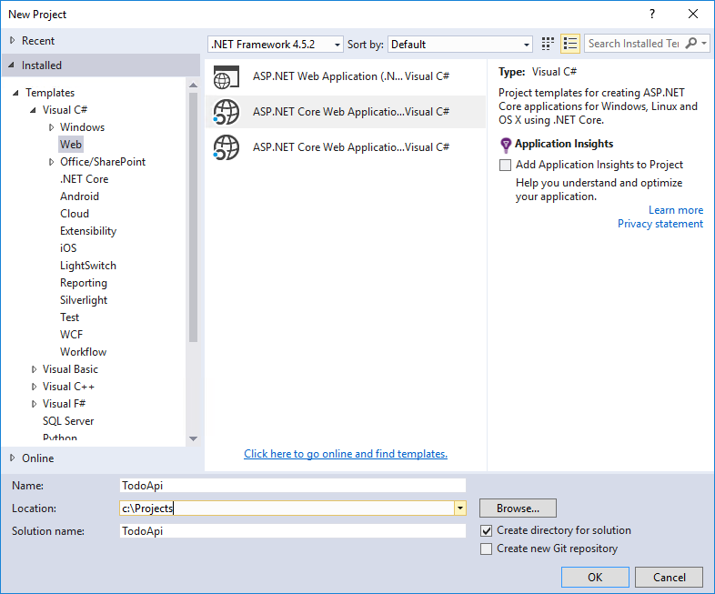Image resolution: width=715 pixels, height=594 pixels.
Task: Collapse the Installed section
Action: pyautogui.click(x=12, y=65)
